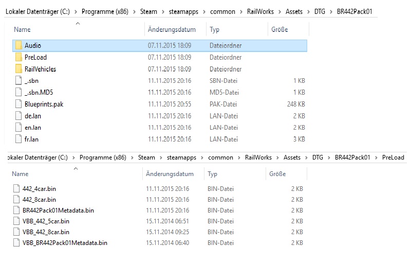Select the BR442Pack01Metadata.bin file icon
The image size is (411, 263).
coord(16,210)
